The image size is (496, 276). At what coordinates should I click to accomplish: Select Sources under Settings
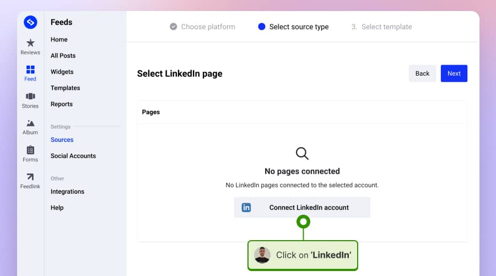[62, 140]
